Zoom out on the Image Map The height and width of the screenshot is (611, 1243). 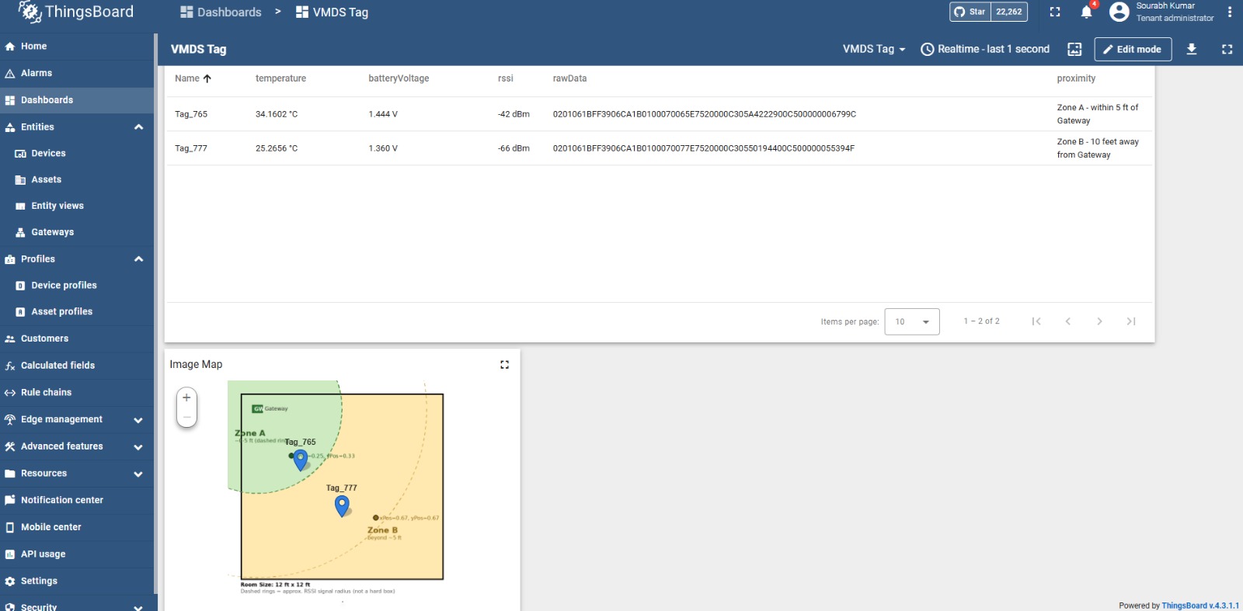pos(186,417)
